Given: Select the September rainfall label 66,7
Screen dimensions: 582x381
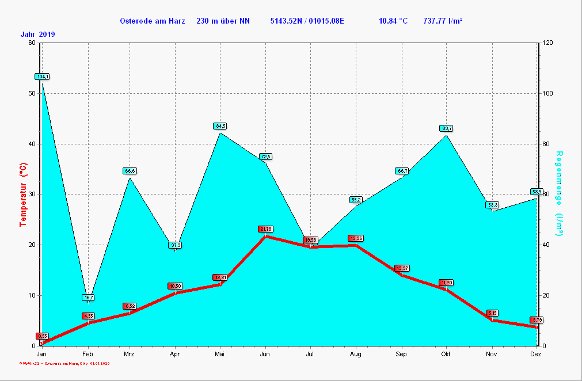Looking at the screenshot, I should click(x=402, y=171).
